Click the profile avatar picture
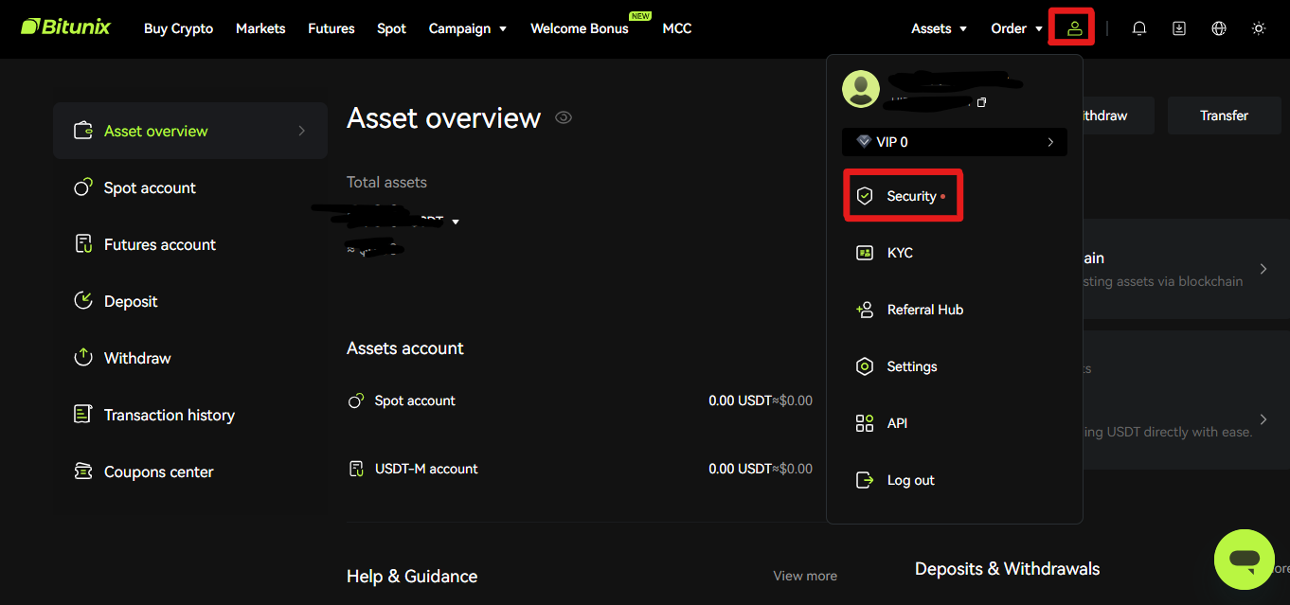The image size is (1290, 605). [861, 89]
